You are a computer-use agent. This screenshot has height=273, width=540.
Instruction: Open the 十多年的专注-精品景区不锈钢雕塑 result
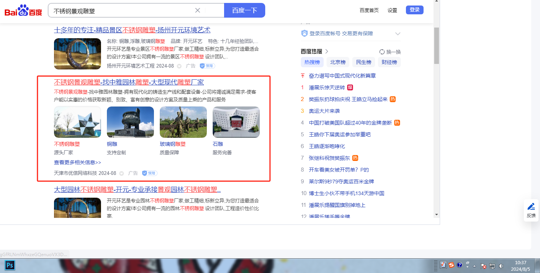pyautogui.click(x=132, y=30)
